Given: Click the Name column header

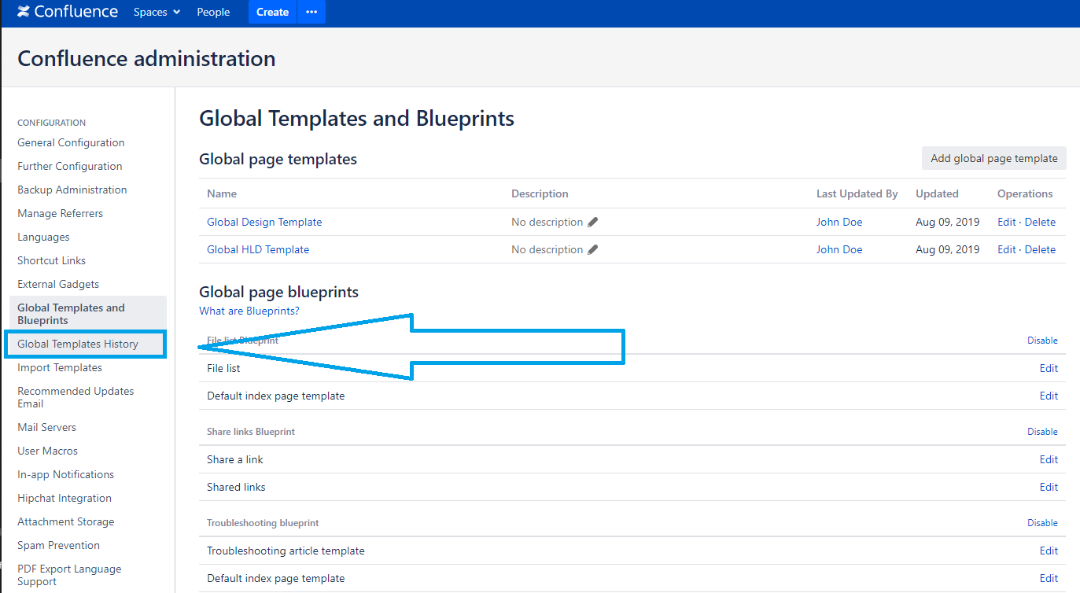Looking at the screenshot, I should (x=222, y=193).
